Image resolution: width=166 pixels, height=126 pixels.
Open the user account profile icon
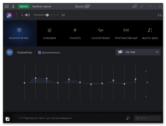13,6
